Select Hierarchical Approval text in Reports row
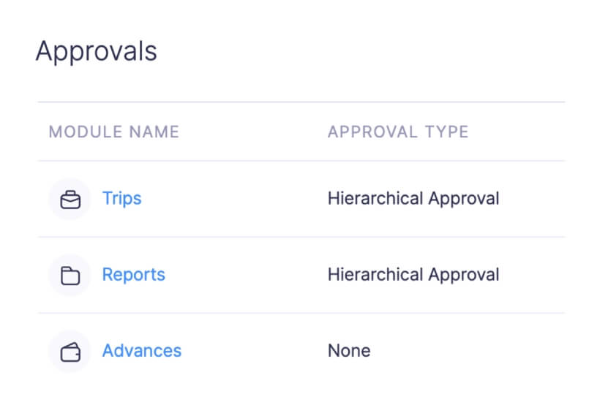The width and height of the screenshot is (600, 413). coord(413,275)
